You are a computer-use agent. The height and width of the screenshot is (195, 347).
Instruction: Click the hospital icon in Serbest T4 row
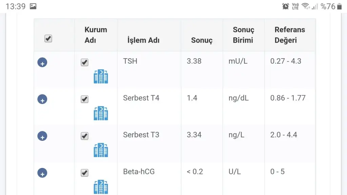(x=101, y=113)
